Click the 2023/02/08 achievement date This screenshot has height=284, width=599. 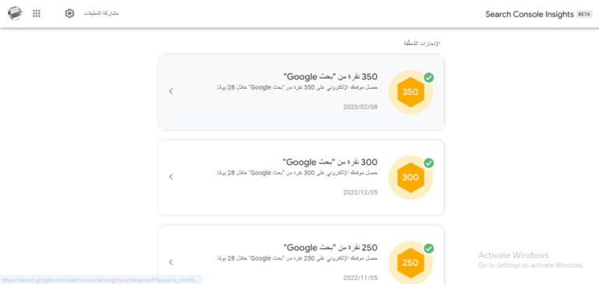point(360,107)
